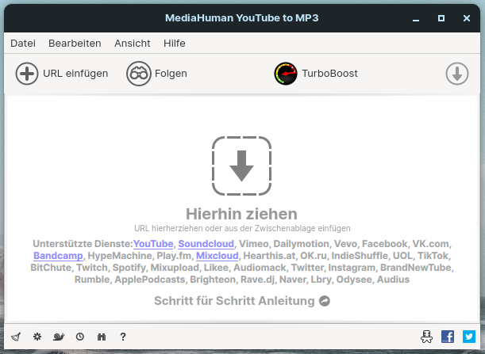The height and width of the screenshot is (354, 485).
Task: Click the Anleitung arrow circle icon
Action: point(325,301)
